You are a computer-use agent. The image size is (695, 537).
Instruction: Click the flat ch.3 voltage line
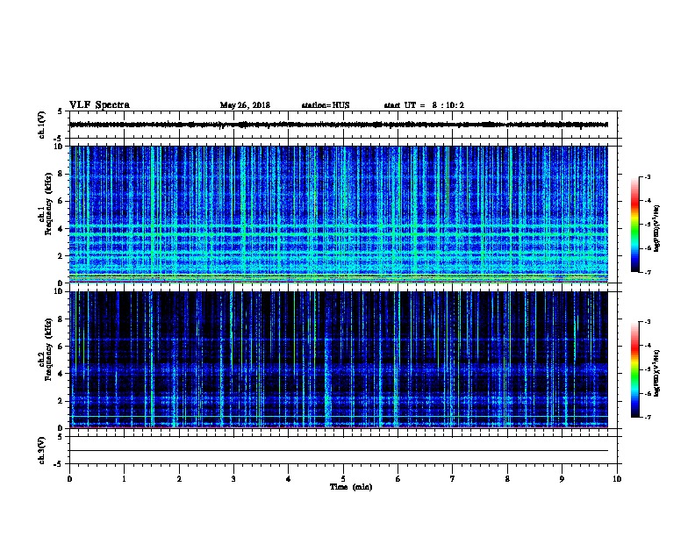(x=339, y=451)
